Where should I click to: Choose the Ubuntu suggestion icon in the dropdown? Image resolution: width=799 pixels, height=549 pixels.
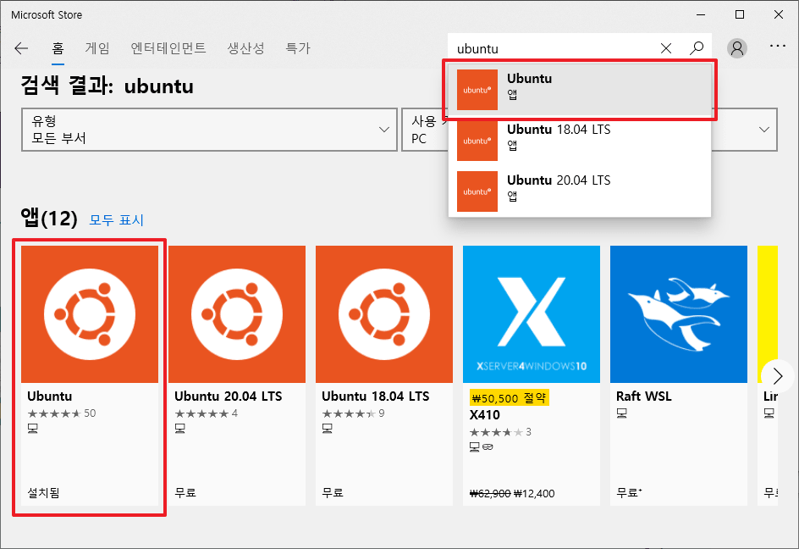[477, 90]
